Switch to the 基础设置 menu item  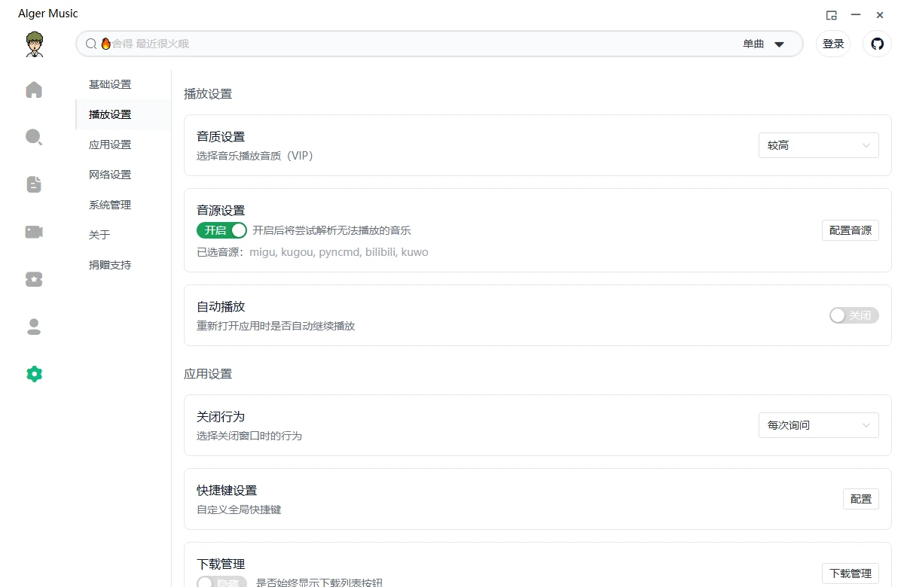click(x=110, y=84)
